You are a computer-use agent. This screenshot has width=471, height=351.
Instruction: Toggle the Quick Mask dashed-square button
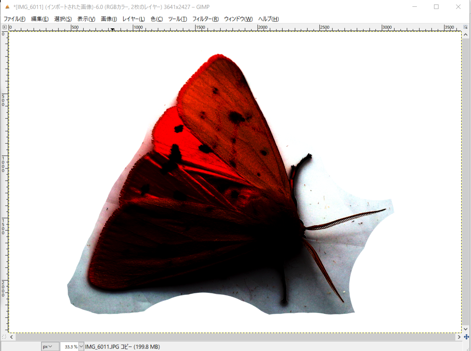click(x=4, y=337)
